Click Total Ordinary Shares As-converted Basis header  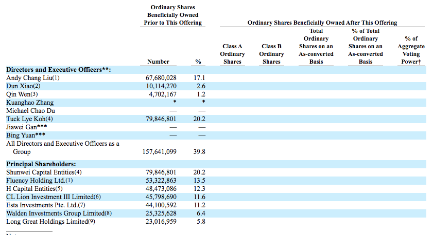tap(316, 46)
